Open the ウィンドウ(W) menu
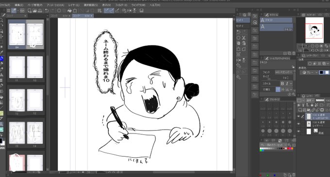Image resolution: width=330 pixels, height=177 pixels. 138,5
